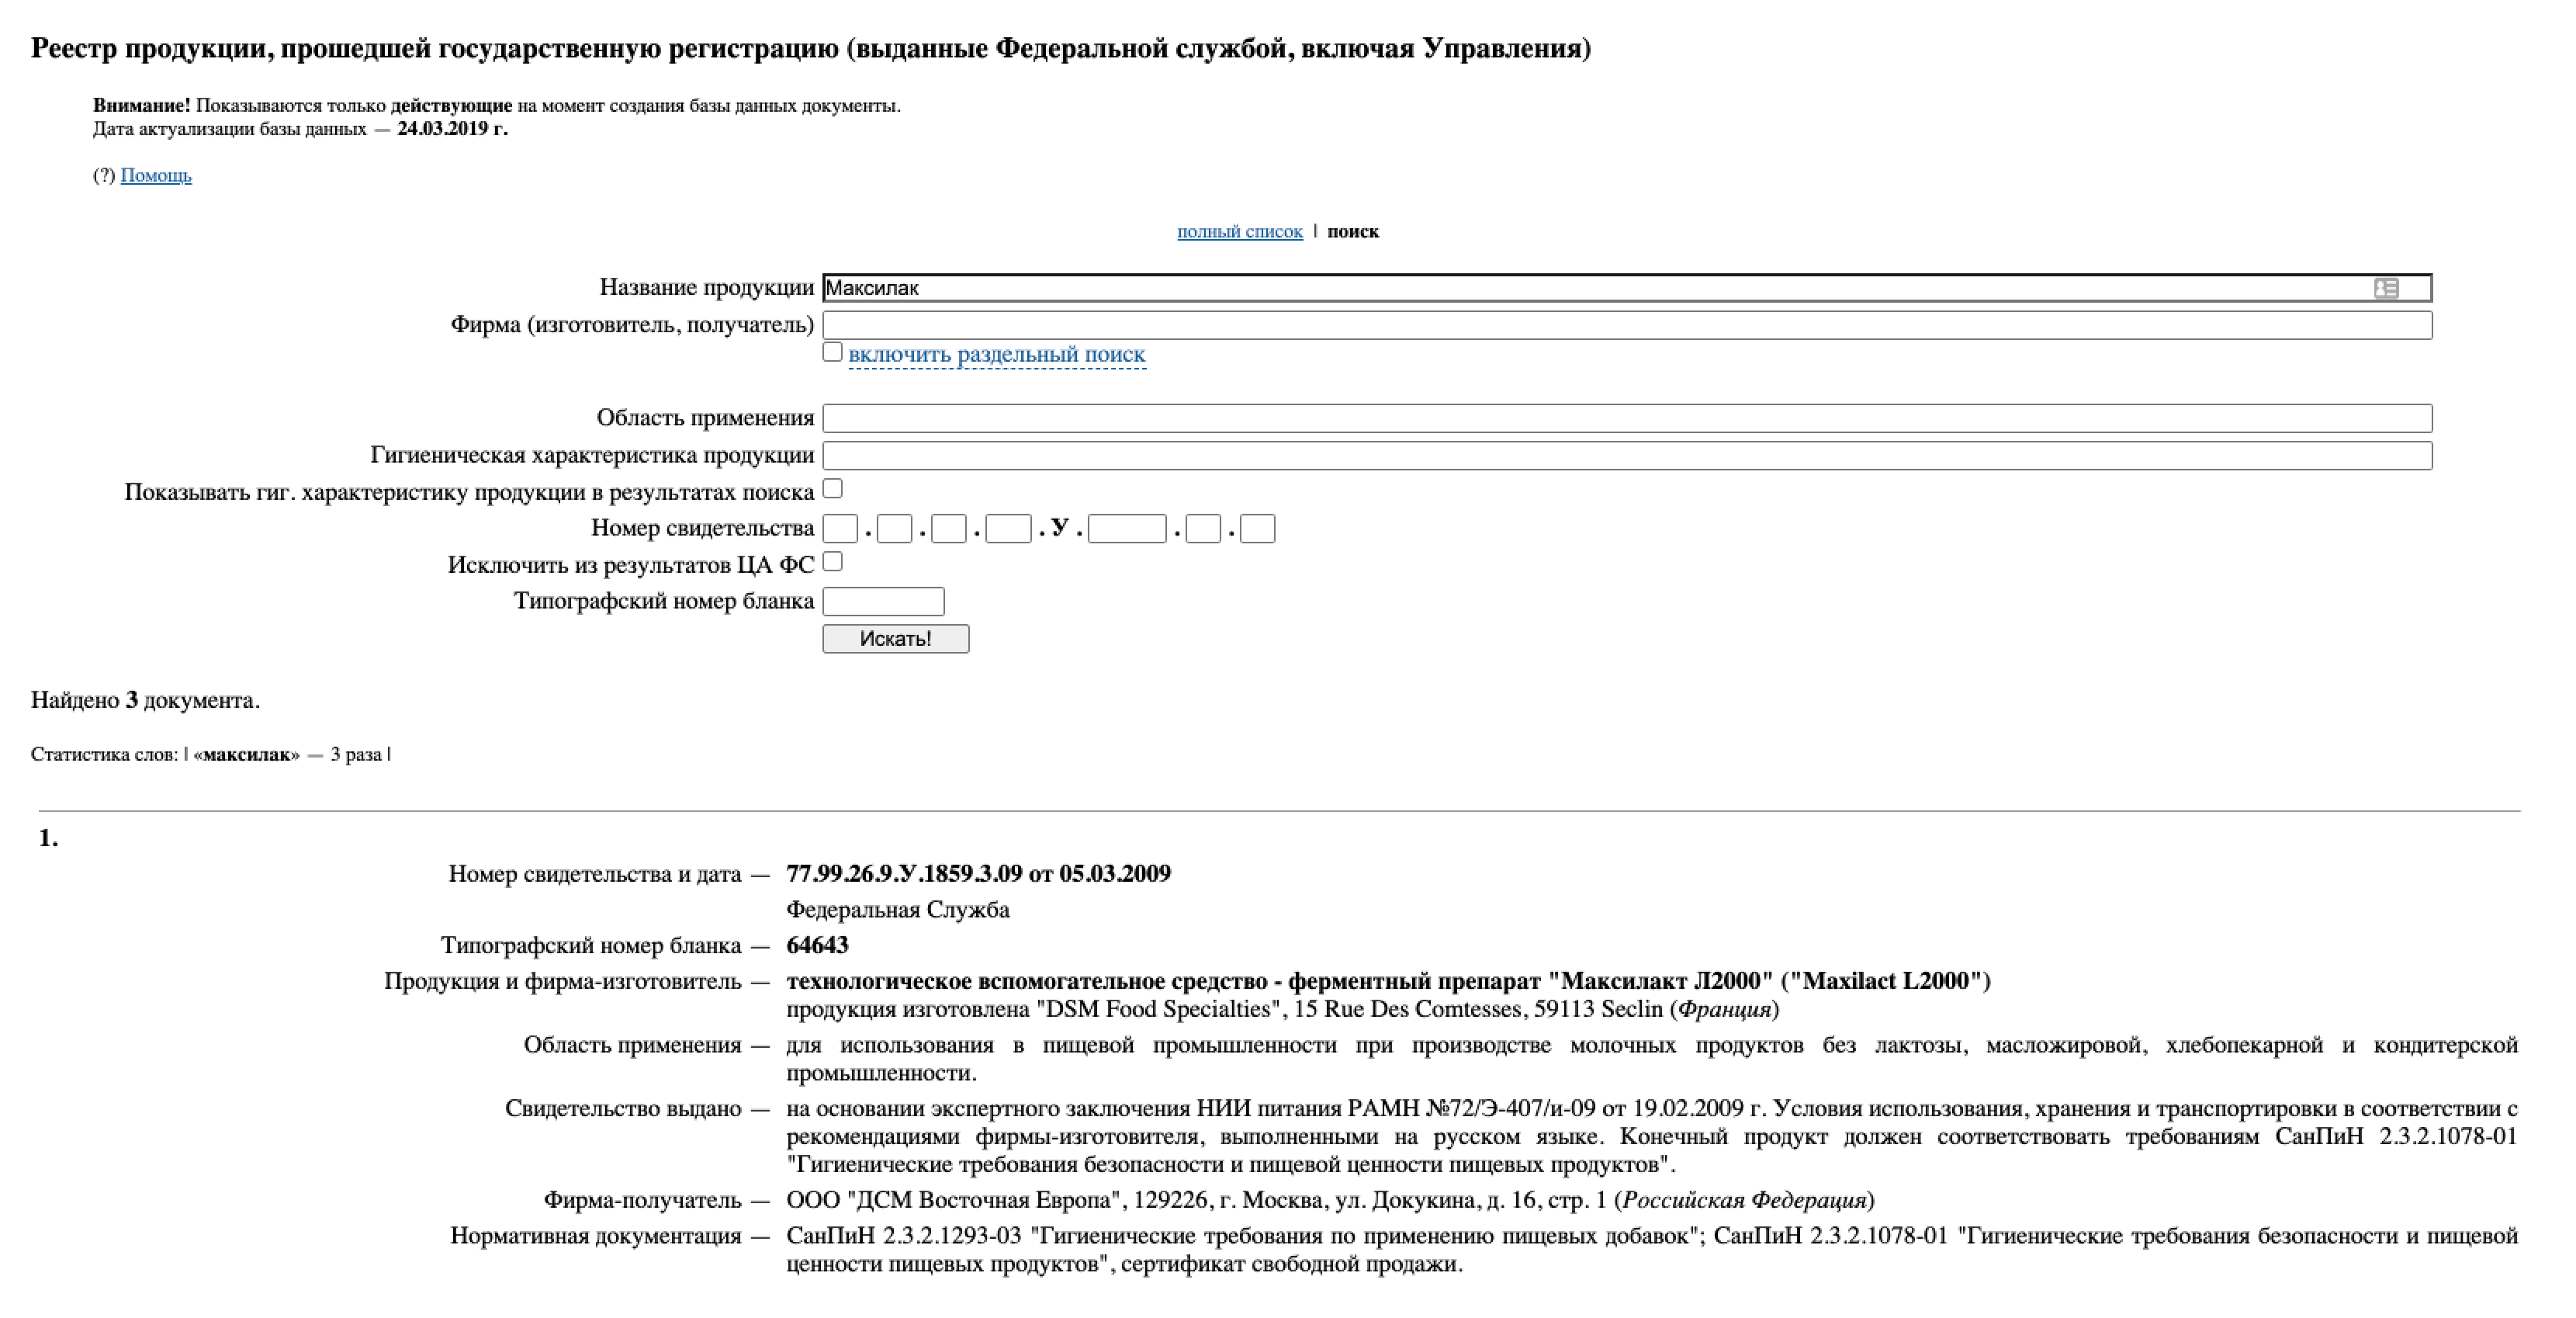Viewport: 2576px width, 1318px height.
Task: Click the Реестр продукции page heading
Action: [x=811, y=48]
